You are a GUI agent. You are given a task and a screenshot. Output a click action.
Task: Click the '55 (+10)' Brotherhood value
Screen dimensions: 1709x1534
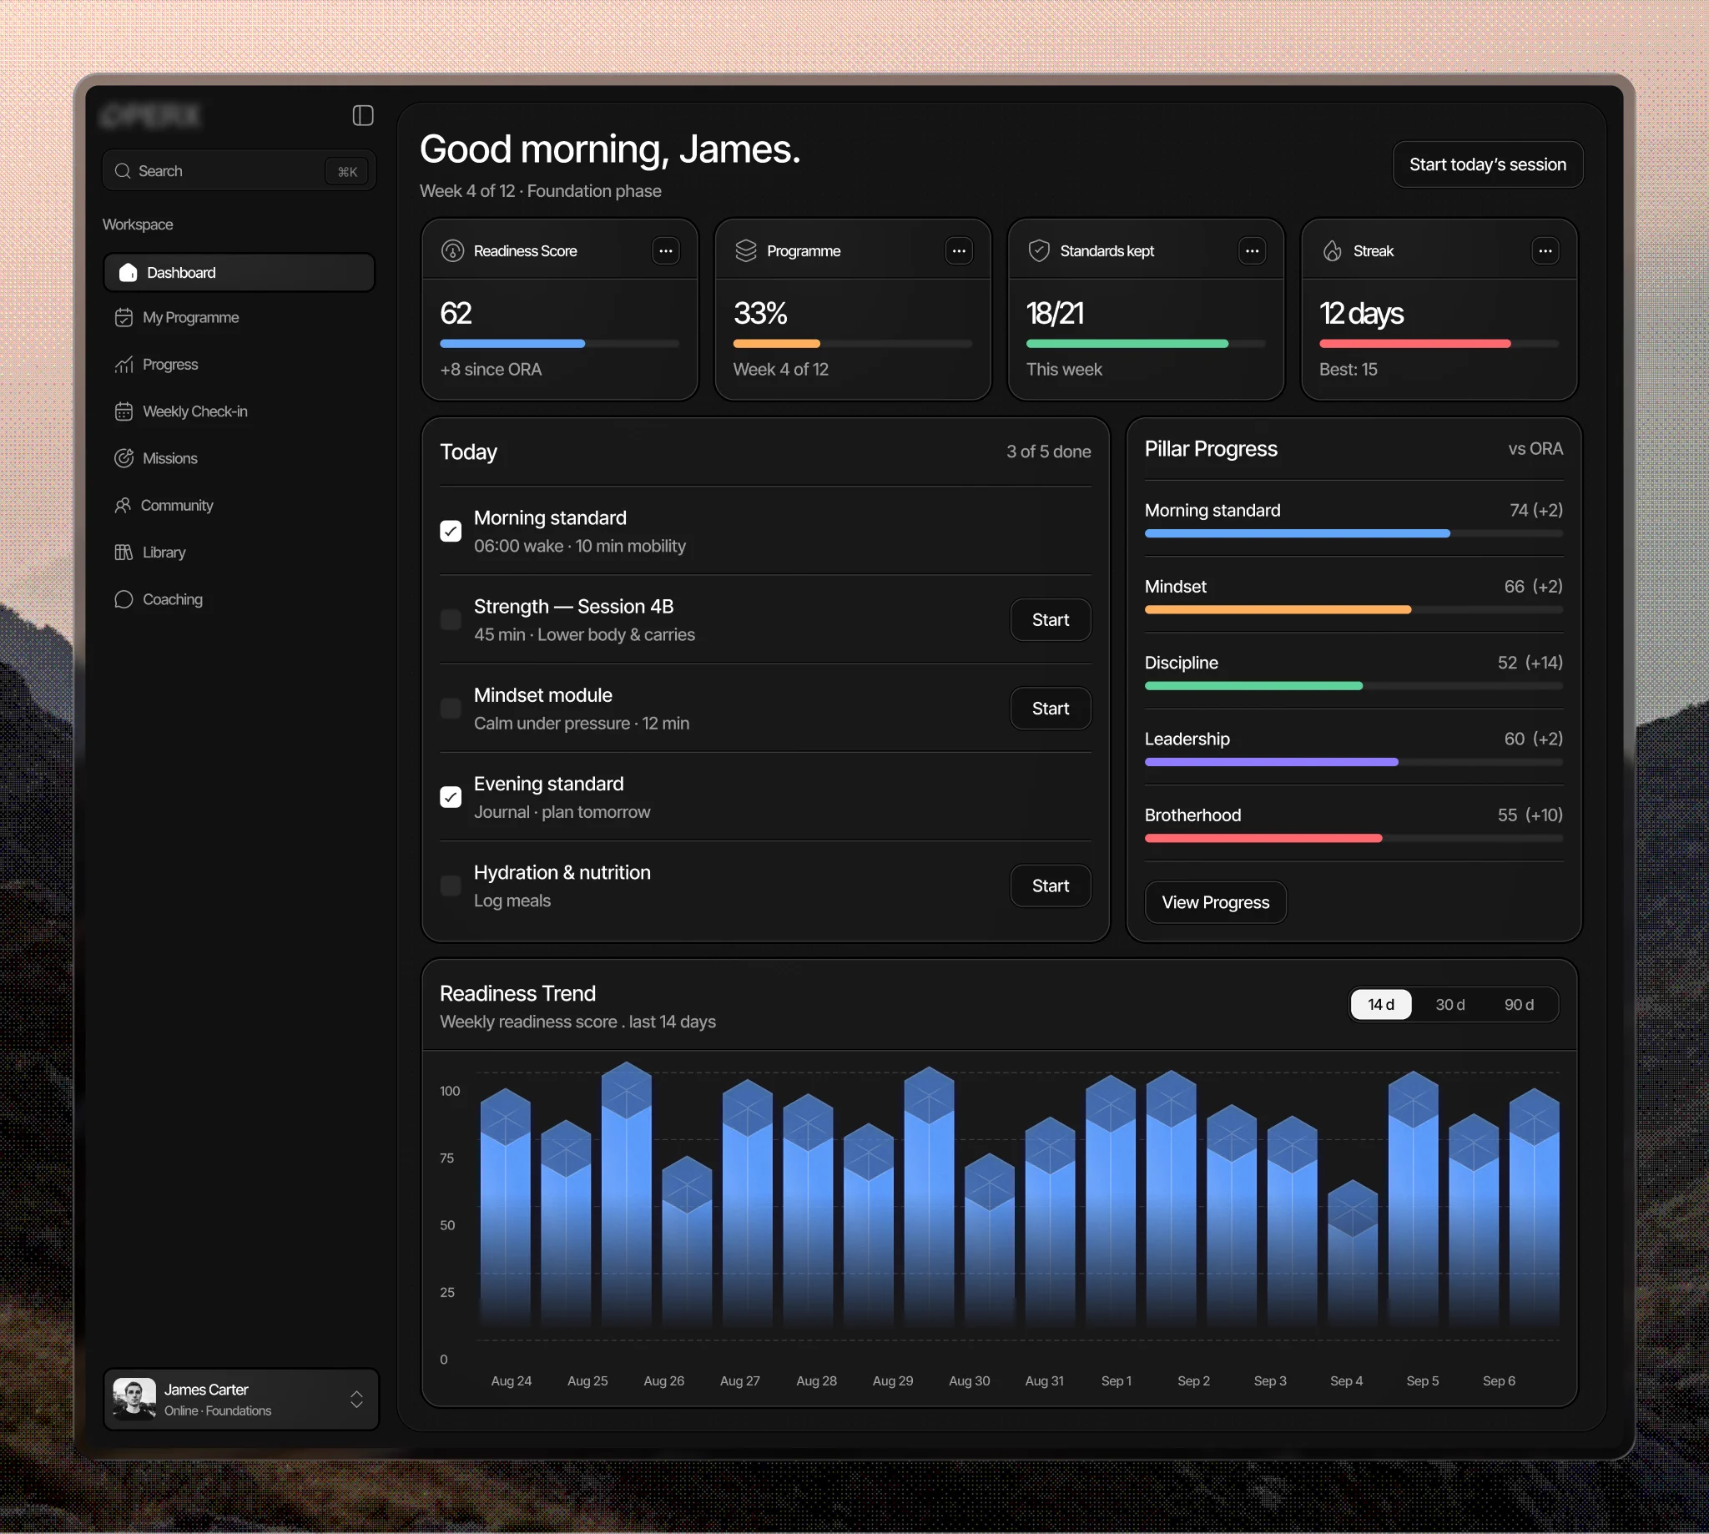pyautogui.click(x=1530, y=816)
